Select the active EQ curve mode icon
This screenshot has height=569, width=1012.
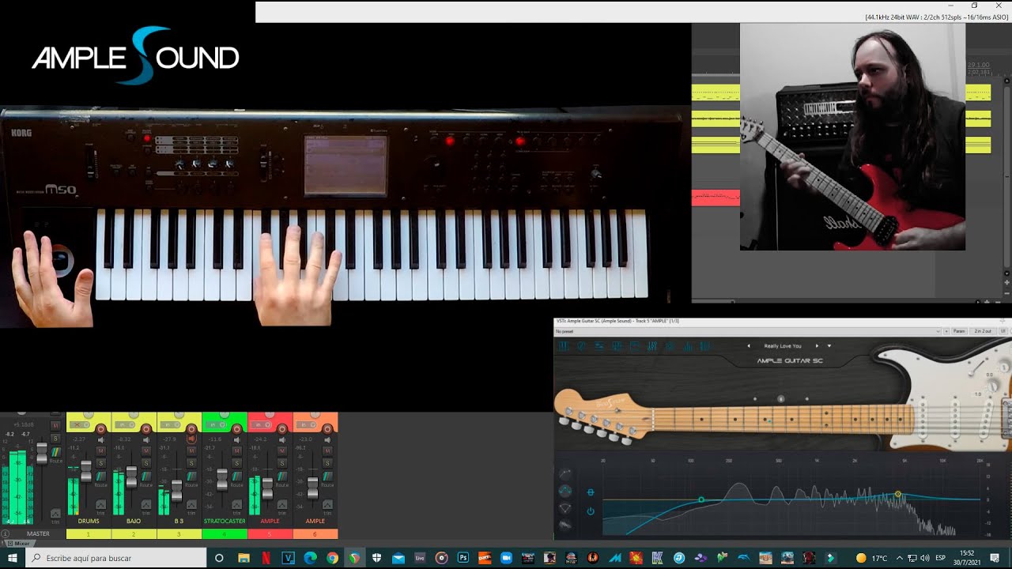pos(565,492)
